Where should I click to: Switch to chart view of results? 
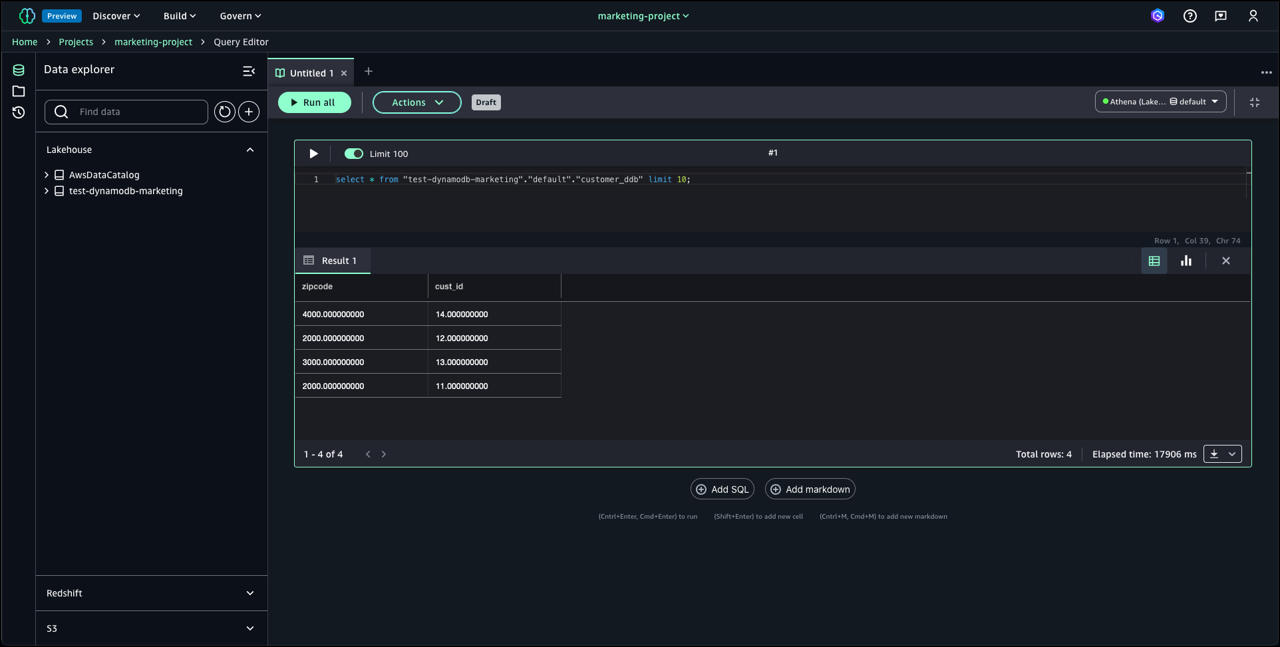click(1186, 261)
